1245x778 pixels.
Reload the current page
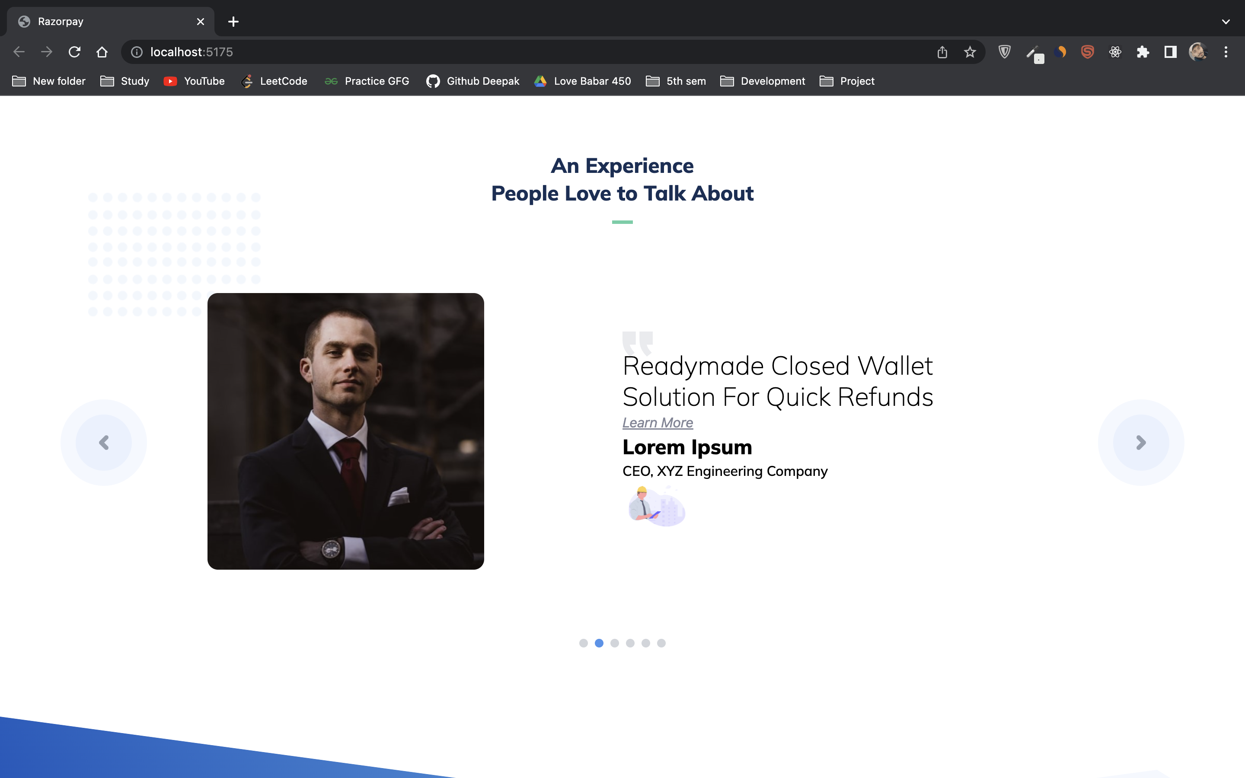[75, 51]
